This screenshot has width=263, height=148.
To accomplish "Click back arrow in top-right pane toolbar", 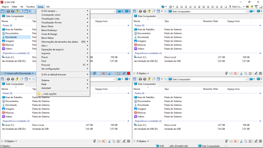I will (140, 11).
